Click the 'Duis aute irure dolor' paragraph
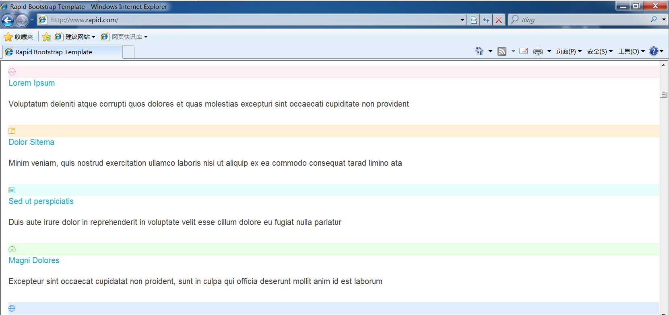Screen dimensions: 669x315 [175, 222]
